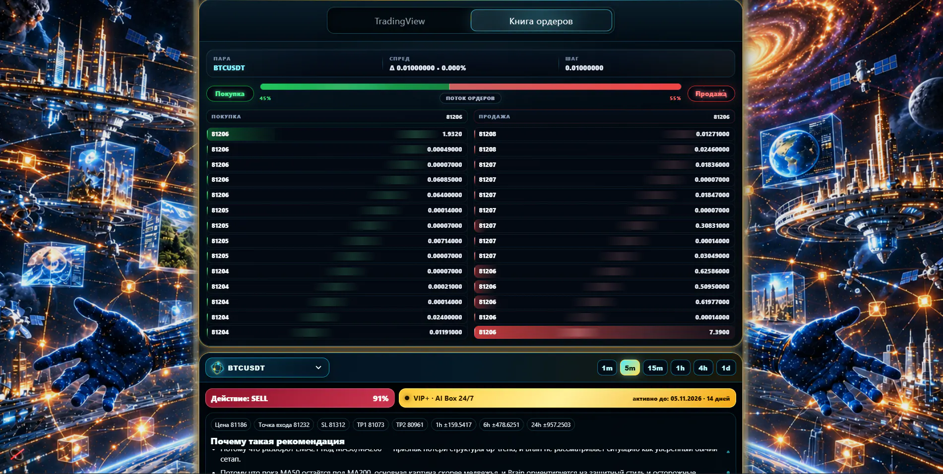
Task: Select the 1d timeframe
Action: point(726,368)
